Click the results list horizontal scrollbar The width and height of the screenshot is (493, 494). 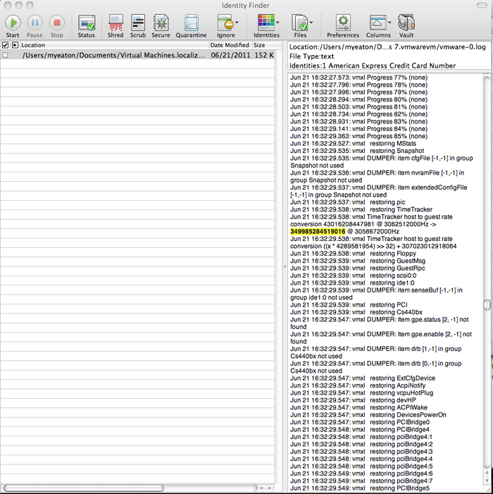[84, 488]
